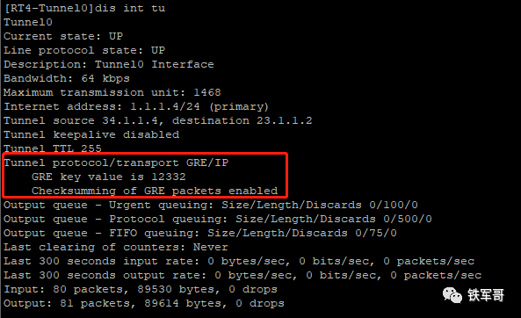Click the 'Tunnel0' interface name line
521x318 pixels.
[x=28, y=22]
